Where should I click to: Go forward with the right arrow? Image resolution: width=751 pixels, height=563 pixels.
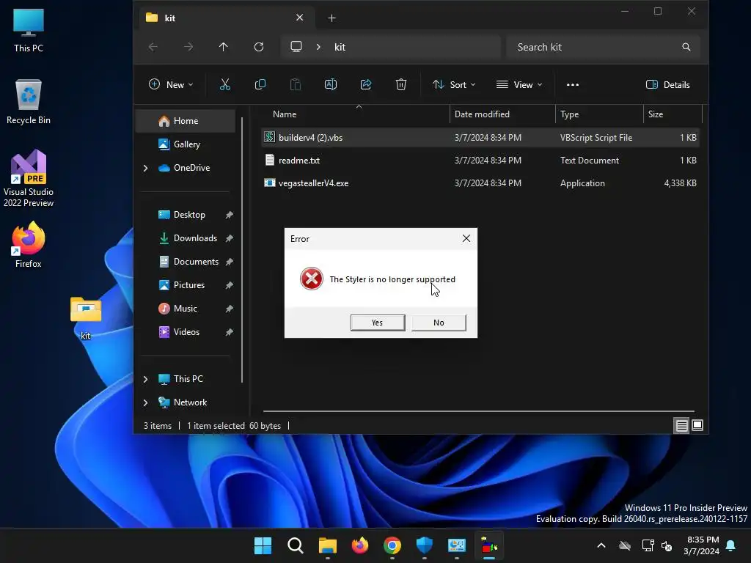coord(188,47)
